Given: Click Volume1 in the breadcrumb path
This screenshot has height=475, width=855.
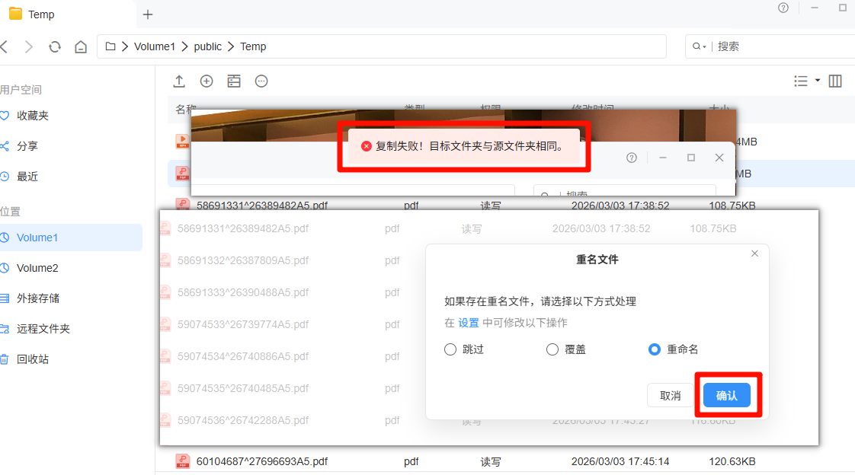Looking at the screenshot, I should [x=155, y=47].
